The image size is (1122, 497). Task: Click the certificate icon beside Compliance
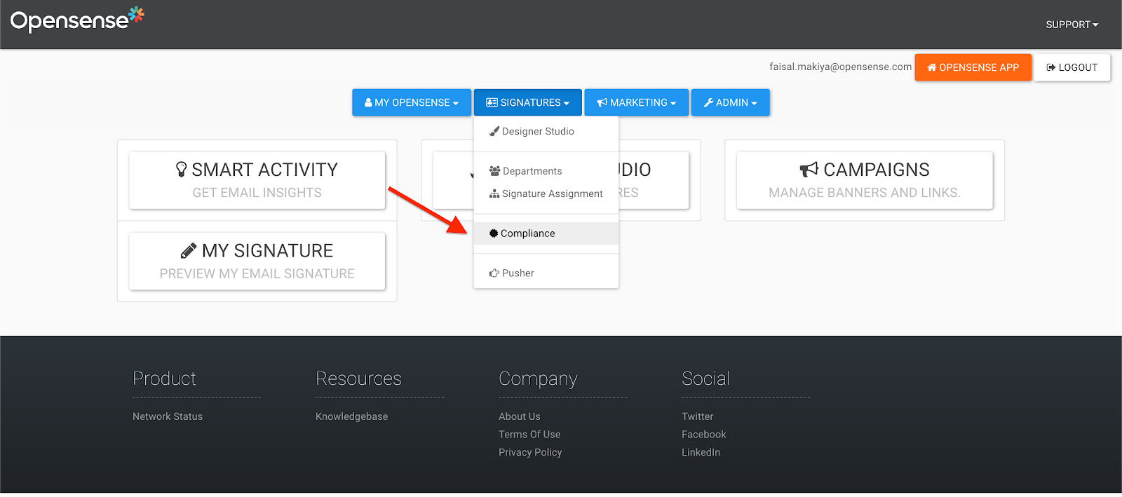494,233
